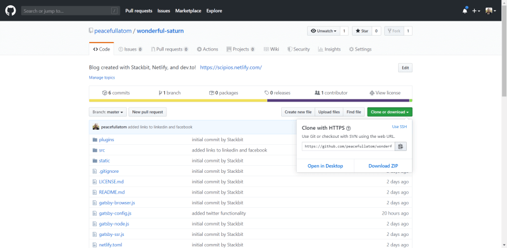507x248 pixels.
Task: Open gatsby-config.js file
Action: point(115,213)
